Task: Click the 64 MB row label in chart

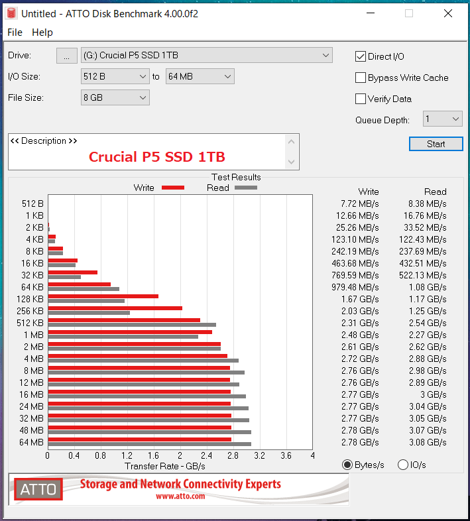Action: pos(31,442)
